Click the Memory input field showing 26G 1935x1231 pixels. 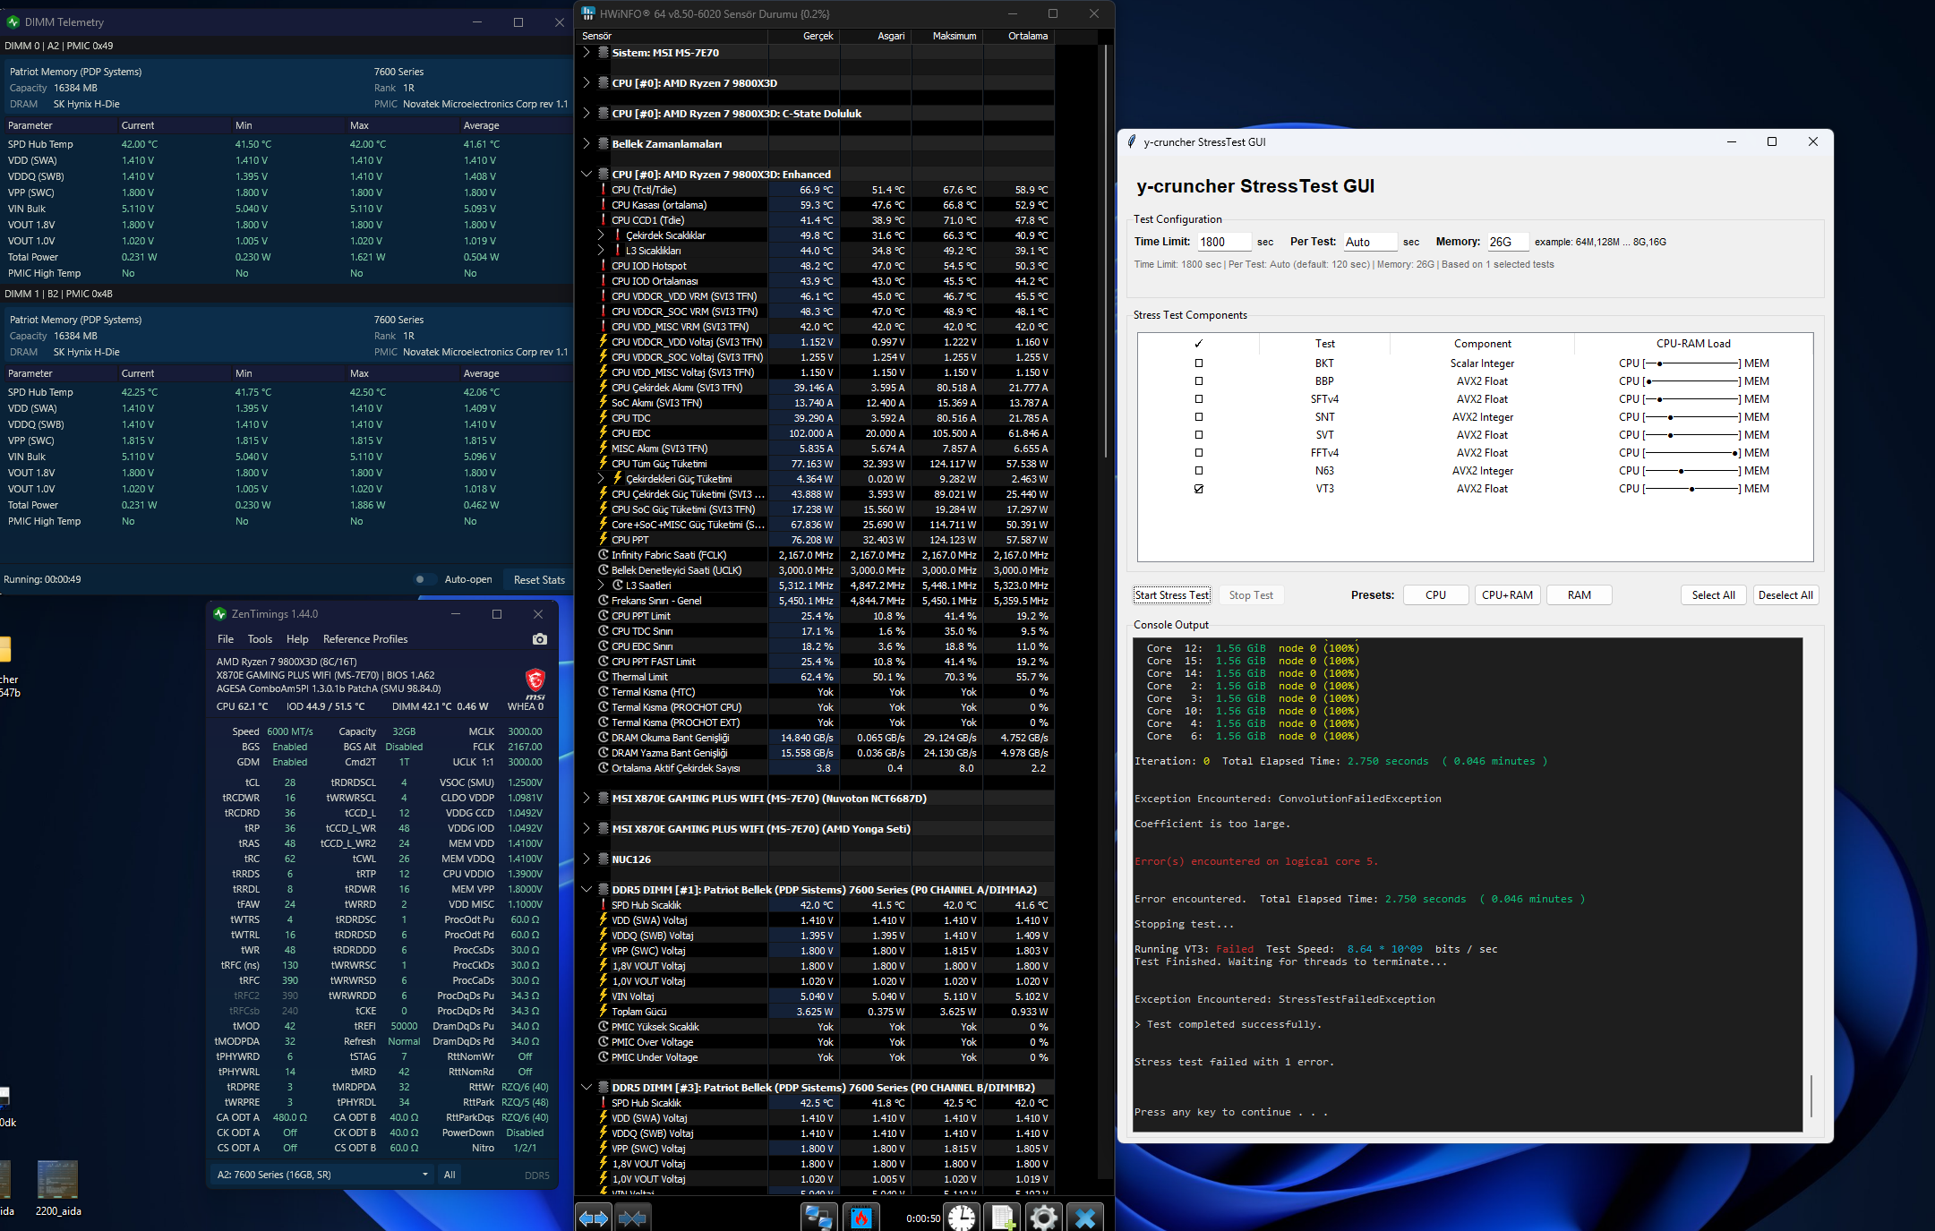point(1508,242)
